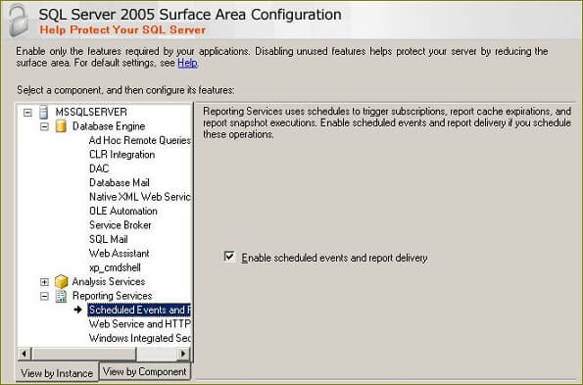Select the OLE Automation item
Image resolution: width=583 pixels, height=385 pixels.
coord(123,211)
